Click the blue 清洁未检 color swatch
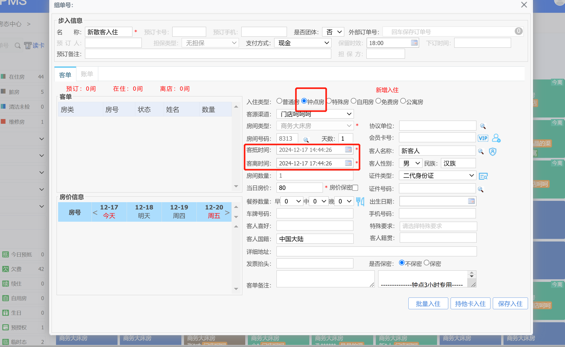The image size is (565, 347). point(3,107)
